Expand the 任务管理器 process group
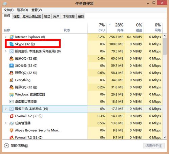169x154 pixels. coord(6,123)
